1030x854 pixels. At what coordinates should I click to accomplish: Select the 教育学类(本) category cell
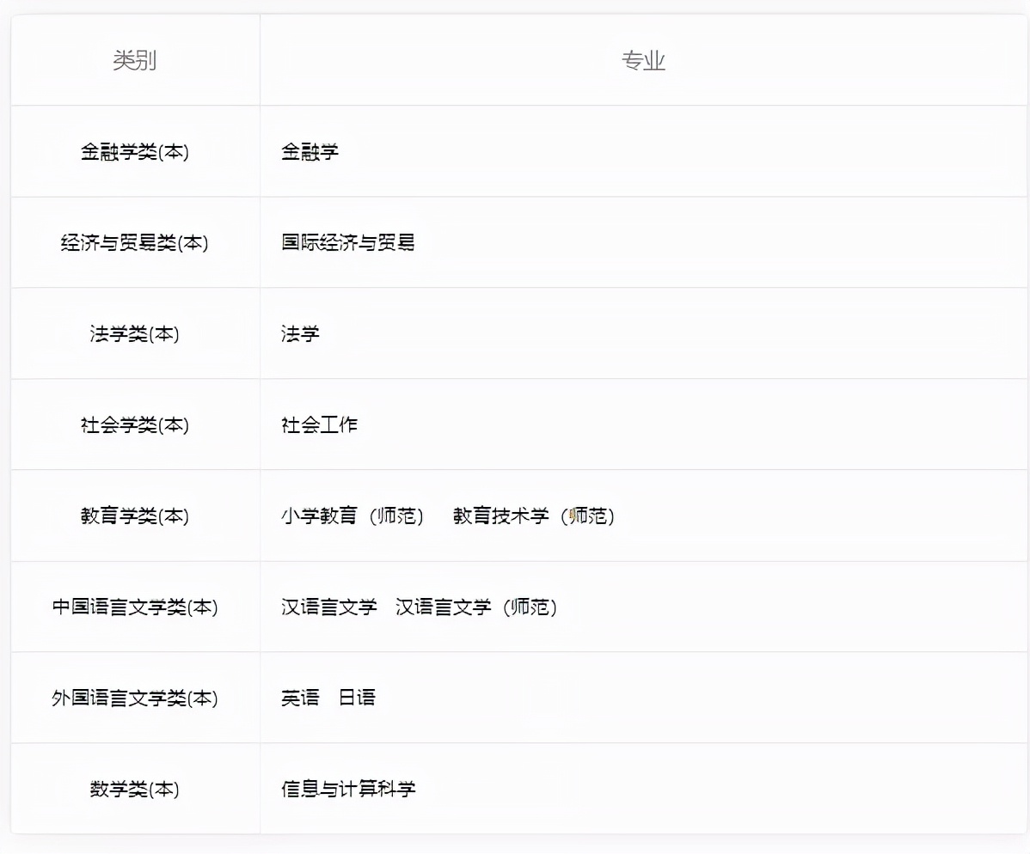[134, 515]
